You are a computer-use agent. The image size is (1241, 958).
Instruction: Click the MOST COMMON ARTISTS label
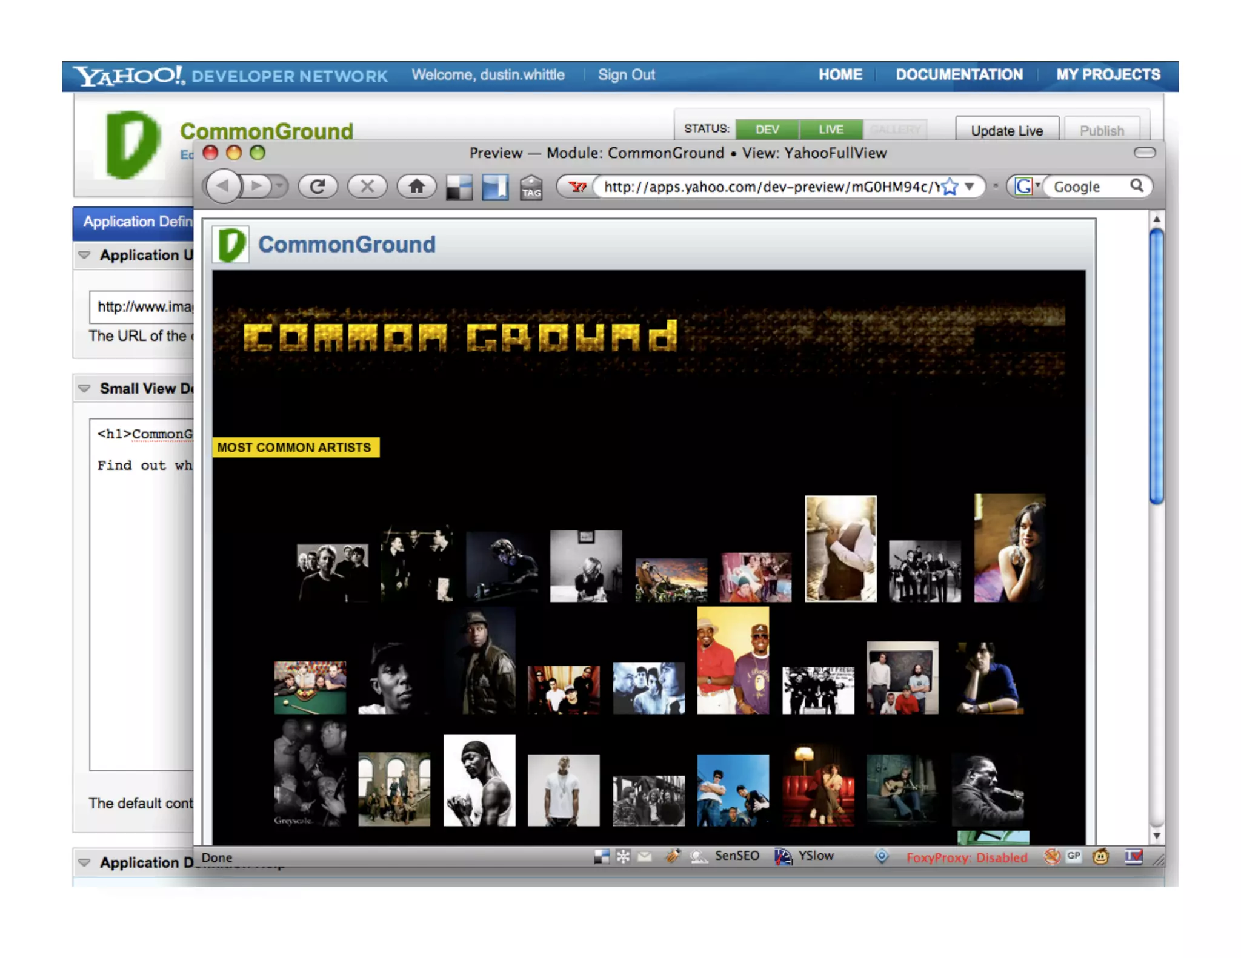point(296,447)
